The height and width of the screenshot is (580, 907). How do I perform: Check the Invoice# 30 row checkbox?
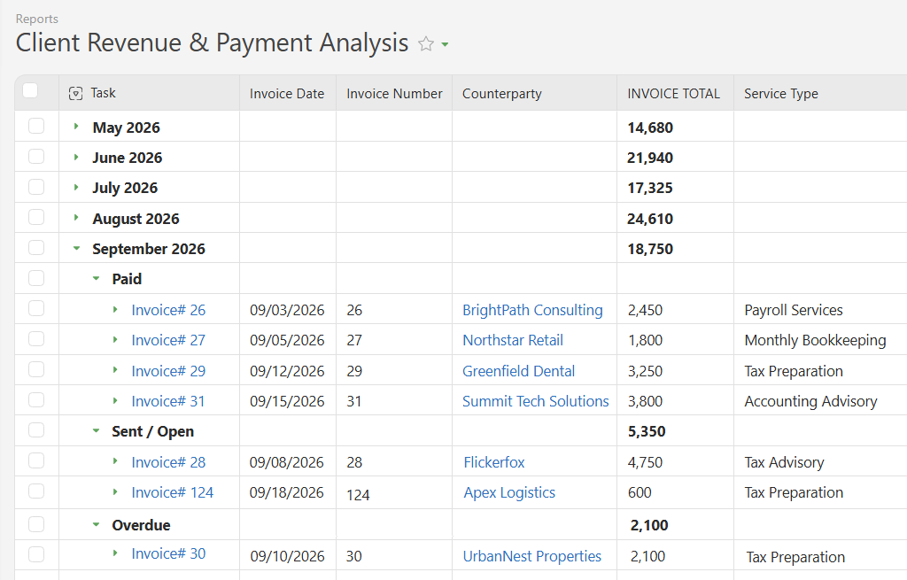[x=36, y=554]
